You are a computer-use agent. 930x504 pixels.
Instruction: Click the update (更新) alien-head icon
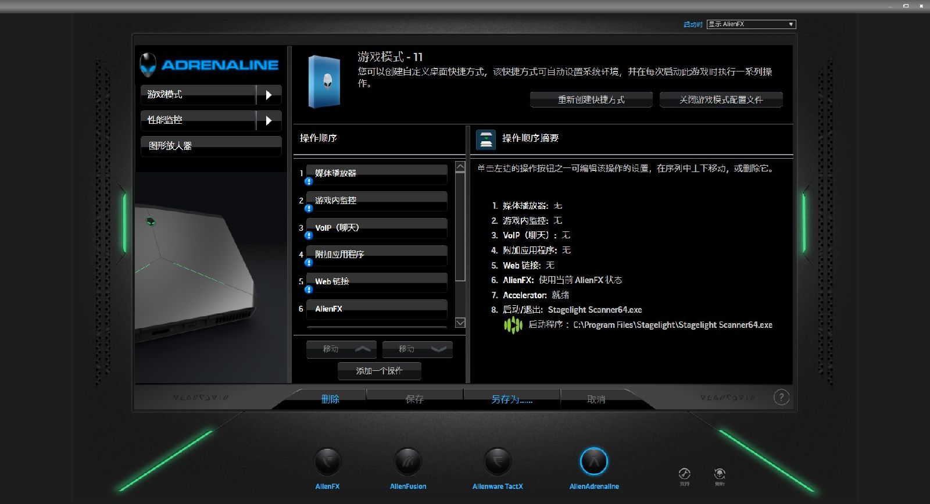pyautogui.click(x=720, y=474)
